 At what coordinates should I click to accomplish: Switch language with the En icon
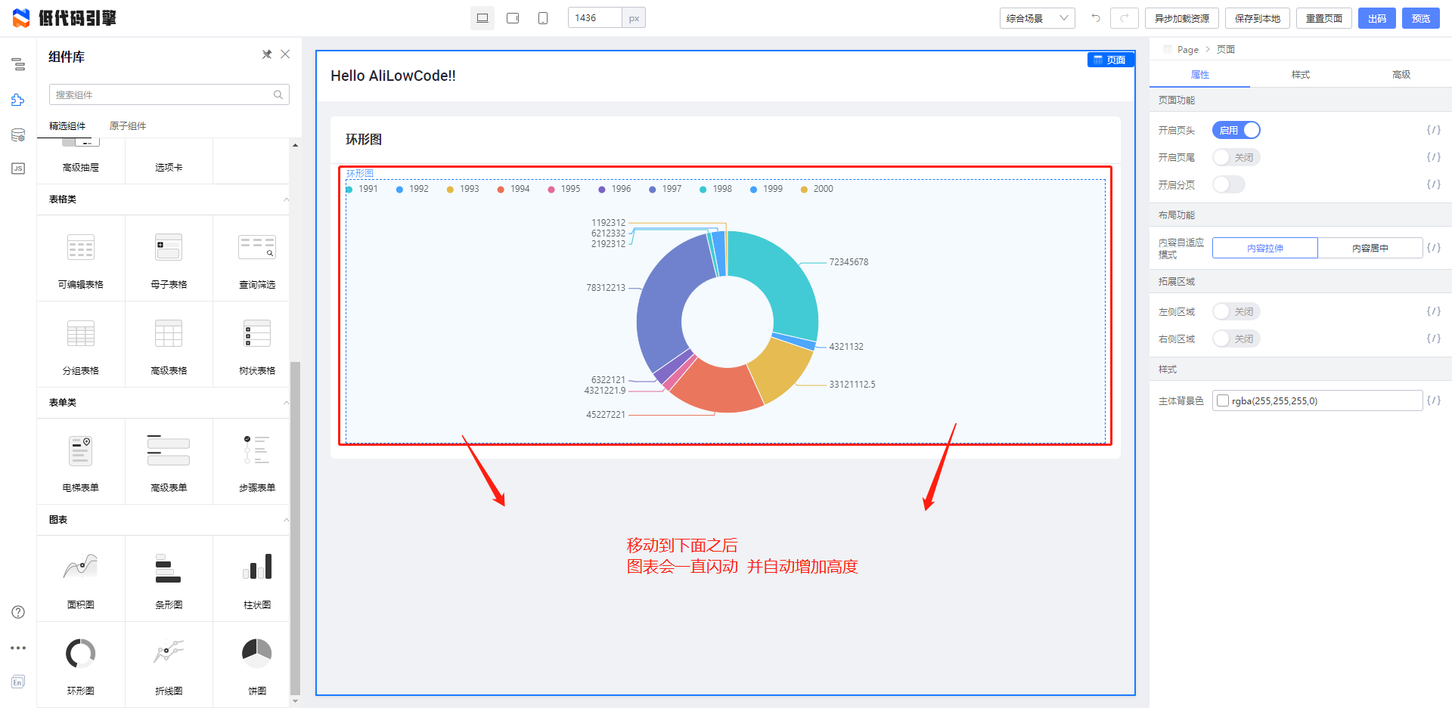pos(18,682)
